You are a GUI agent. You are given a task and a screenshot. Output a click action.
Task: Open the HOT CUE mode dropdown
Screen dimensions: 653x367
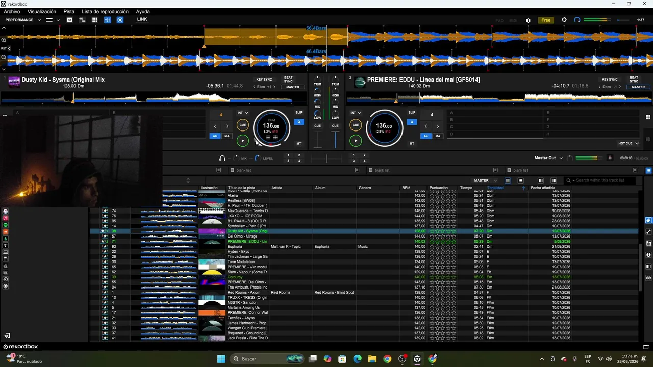(629, 143)
